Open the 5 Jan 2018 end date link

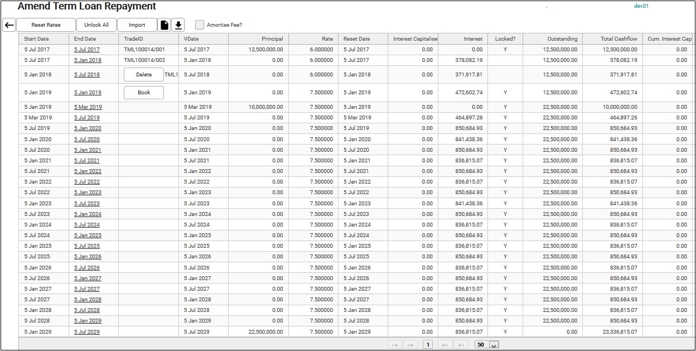[x=88, y=60]
